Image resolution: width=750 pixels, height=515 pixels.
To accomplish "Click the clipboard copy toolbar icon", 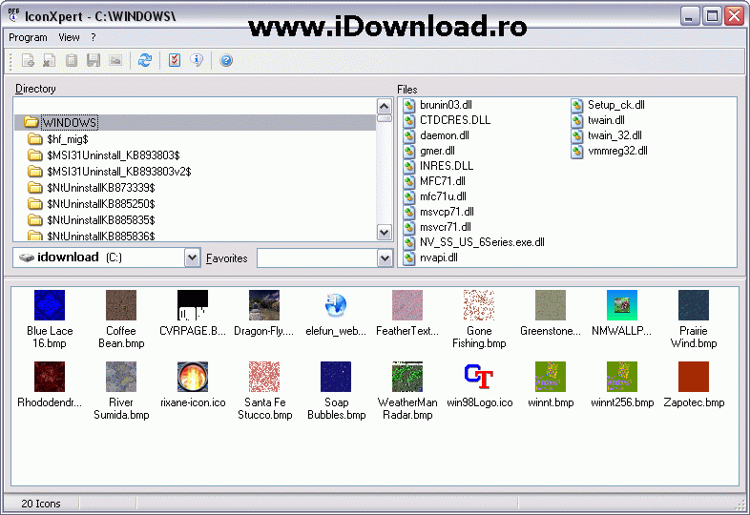I will (72, 61).
